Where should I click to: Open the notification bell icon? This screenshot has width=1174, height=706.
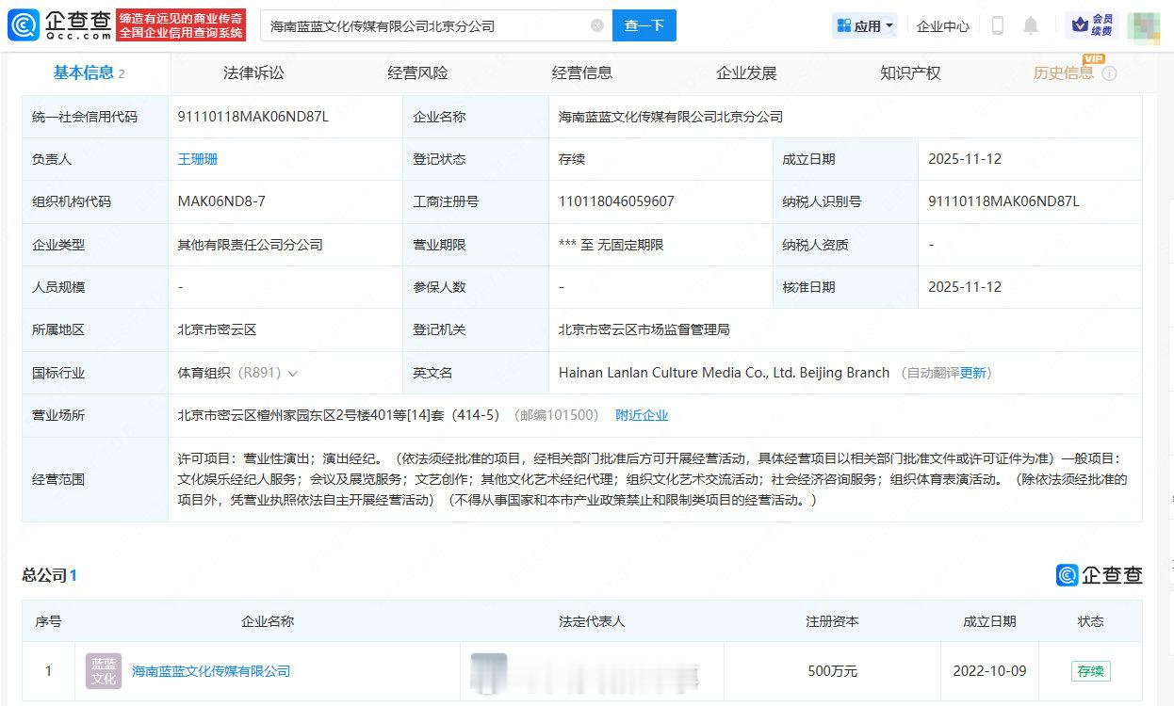pyautogui.click(x=1031, y=25)
